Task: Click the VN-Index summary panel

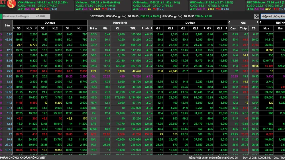Action: (x=102, y=6)
